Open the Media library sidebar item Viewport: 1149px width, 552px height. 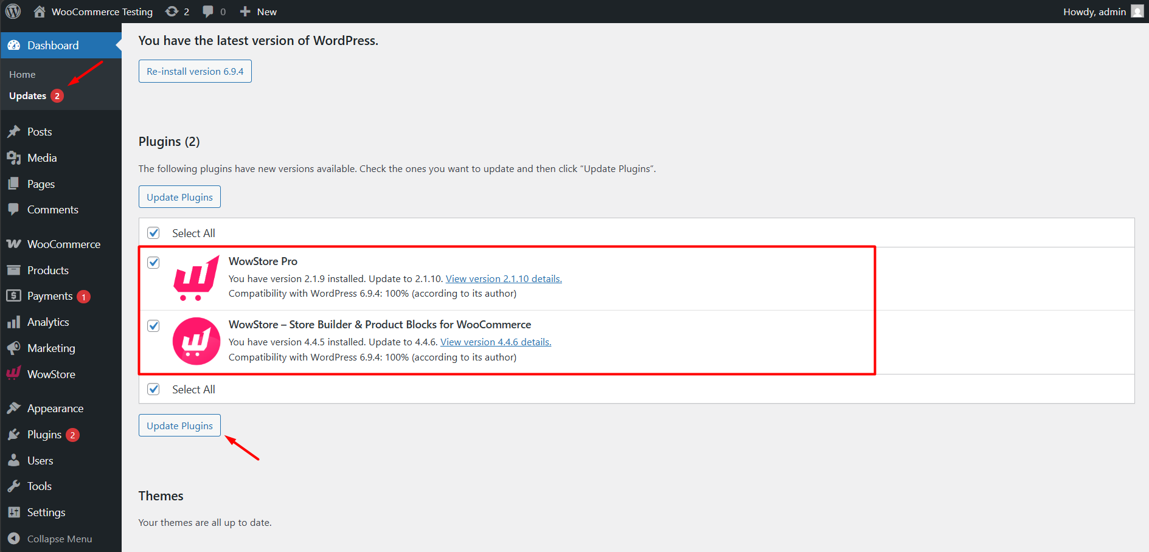(x=41, y=157)
